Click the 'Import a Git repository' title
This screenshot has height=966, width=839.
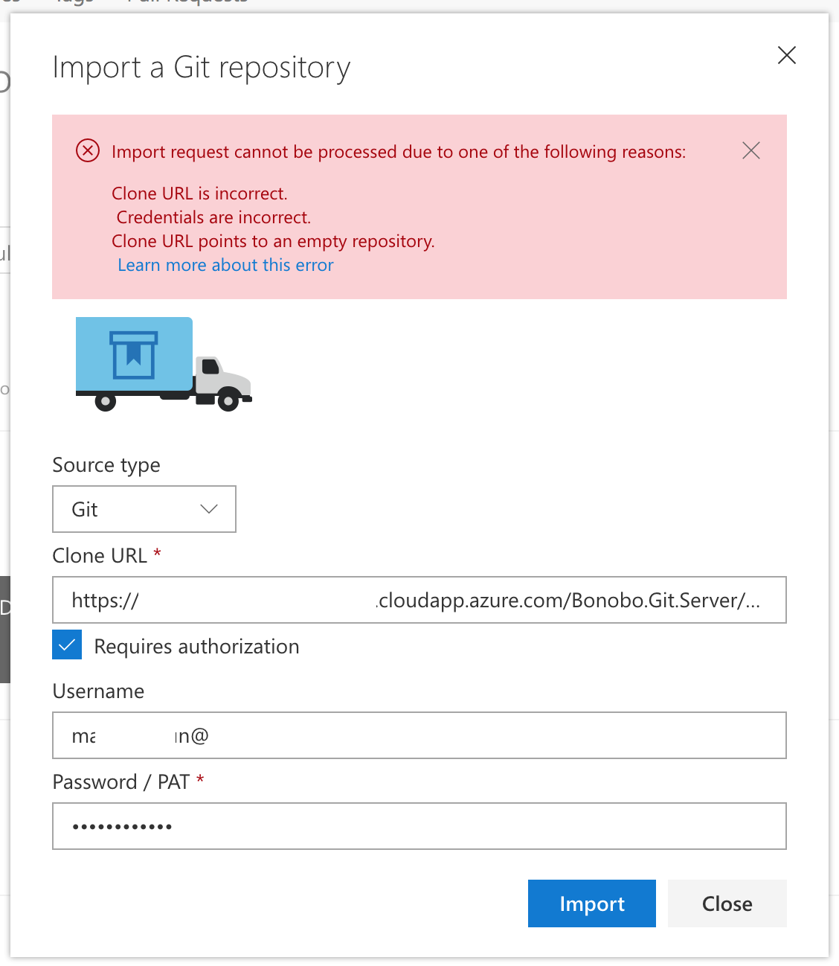tap(201, 68)
